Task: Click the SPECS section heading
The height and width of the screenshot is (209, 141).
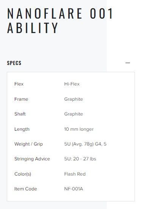Action: pos(14,63)
